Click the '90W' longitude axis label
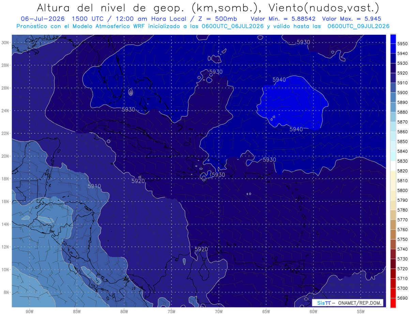 click(29, 312)
